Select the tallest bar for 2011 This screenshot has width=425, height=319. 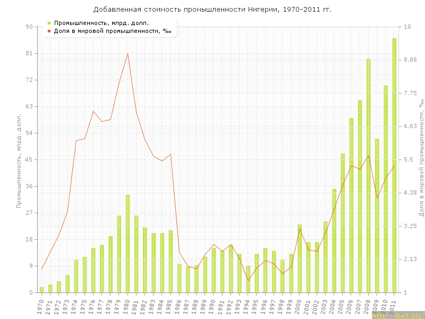[394, 165]
